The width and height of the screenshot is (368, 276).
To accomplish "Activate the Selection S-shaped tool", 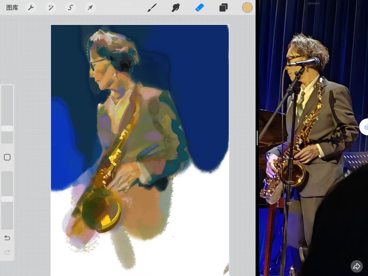I will 70,8.
